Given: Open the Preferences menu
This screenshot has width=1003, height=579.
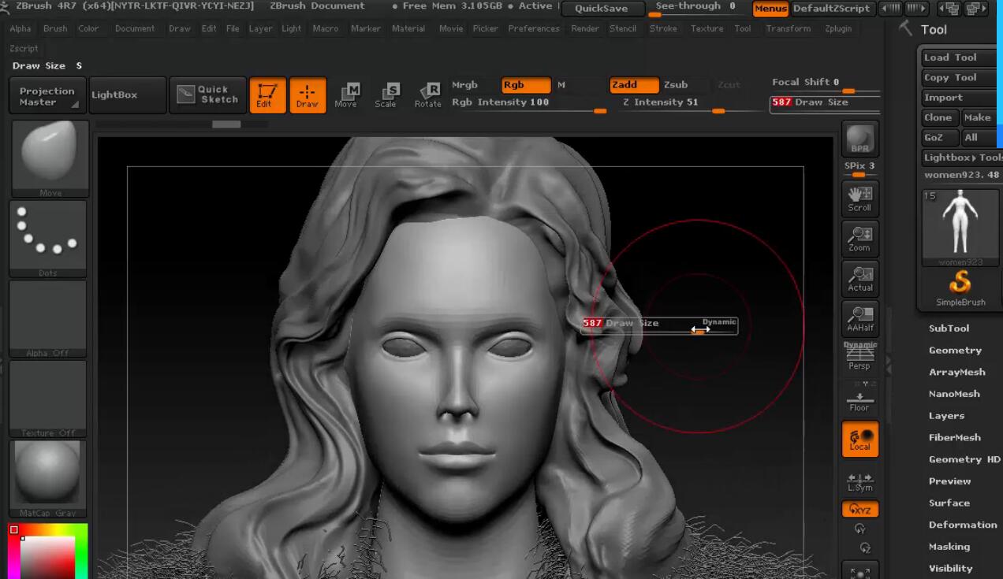Looking at the screenshot, I should (533, 28).
